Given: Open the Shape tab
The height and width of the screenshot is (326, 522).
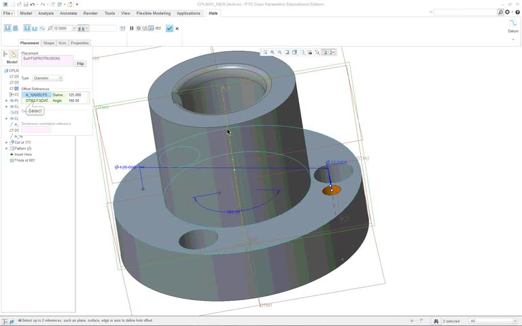Looking at the screenshot, I should tap(49, 43).
